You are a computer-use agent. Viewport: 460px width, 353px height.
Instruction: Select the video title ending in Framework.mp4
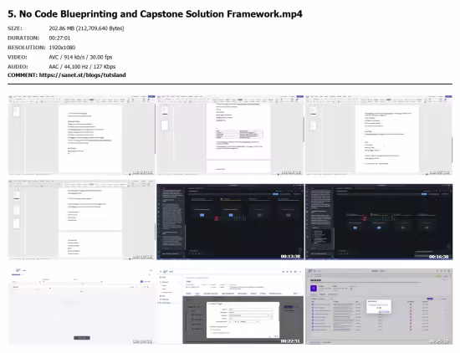pyautogui.click(x=155, y=13)
